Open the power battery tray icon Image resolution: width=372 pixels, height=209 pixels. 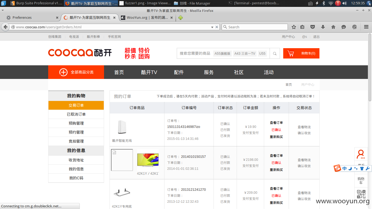tap(317, 3)
